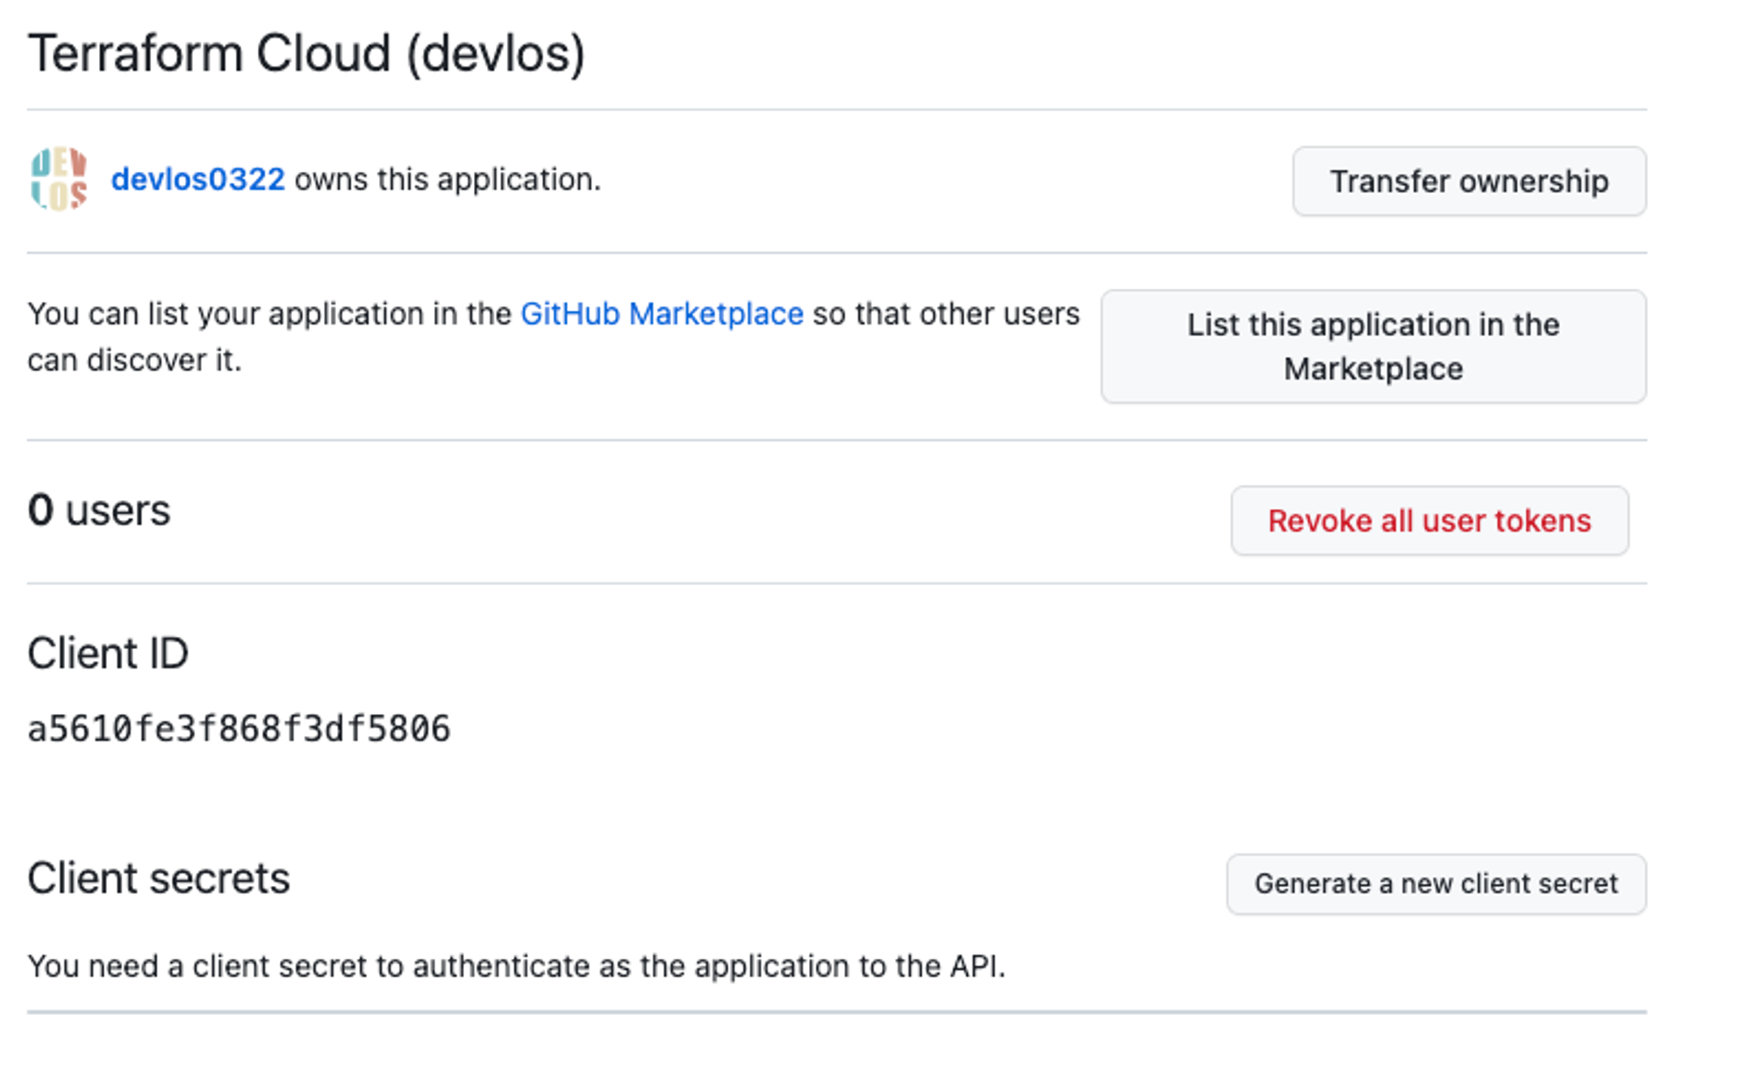1755x1065 pixels.
Task: Open the devlos0322 profile link
Action: click(x=197, y=180)
